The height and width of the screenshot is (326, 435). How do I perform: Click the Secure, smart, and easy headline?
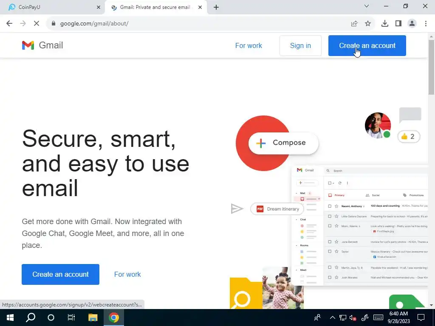105,163
